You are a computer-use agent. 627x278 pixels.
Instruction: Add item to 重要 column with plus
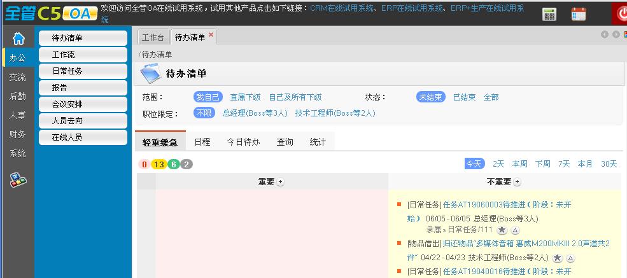(x=280, y=182)
